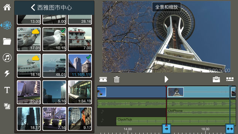Select glass building clip 22.02
This screenshot has height=134, width=238.
coord(29,92)
